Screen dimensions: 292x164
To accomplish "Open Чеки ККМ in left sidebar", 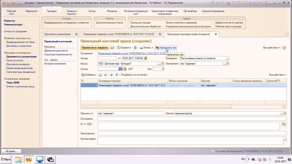I will (x=13, y=82).
